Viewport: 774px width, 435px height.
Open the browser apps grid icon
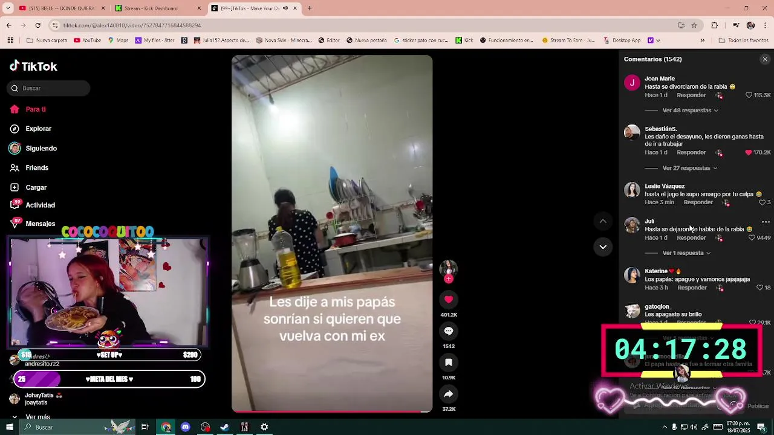pyautogui.click(x=10, y=40)
